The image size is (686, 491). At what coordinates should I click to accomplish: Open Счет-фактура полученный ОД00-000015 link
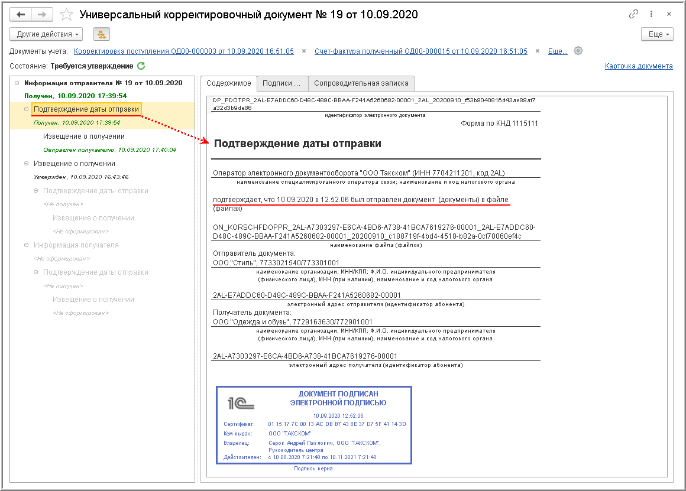pos(421,51)
